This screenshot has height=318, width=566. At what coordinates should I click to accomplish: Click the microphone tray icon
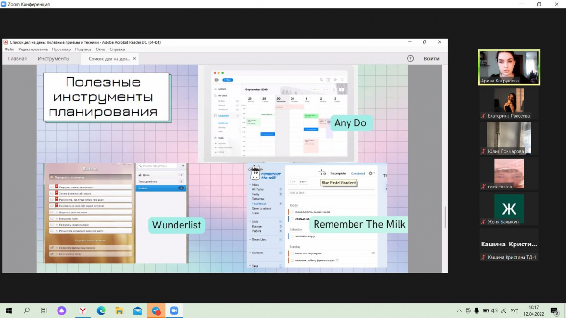point(477,311)
